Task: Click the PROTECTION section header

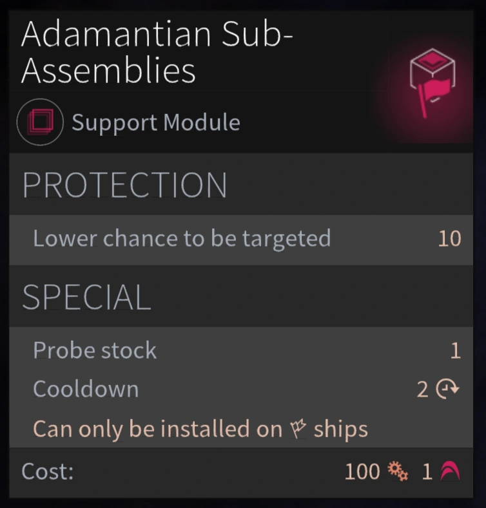Action: (x=124, y=185)
